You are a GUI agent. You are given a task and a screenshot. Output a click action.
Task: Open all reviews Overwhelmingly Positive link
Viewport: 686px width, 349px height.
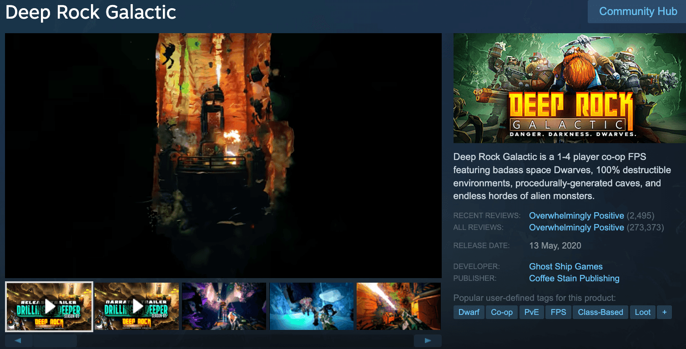click(576, 227)
